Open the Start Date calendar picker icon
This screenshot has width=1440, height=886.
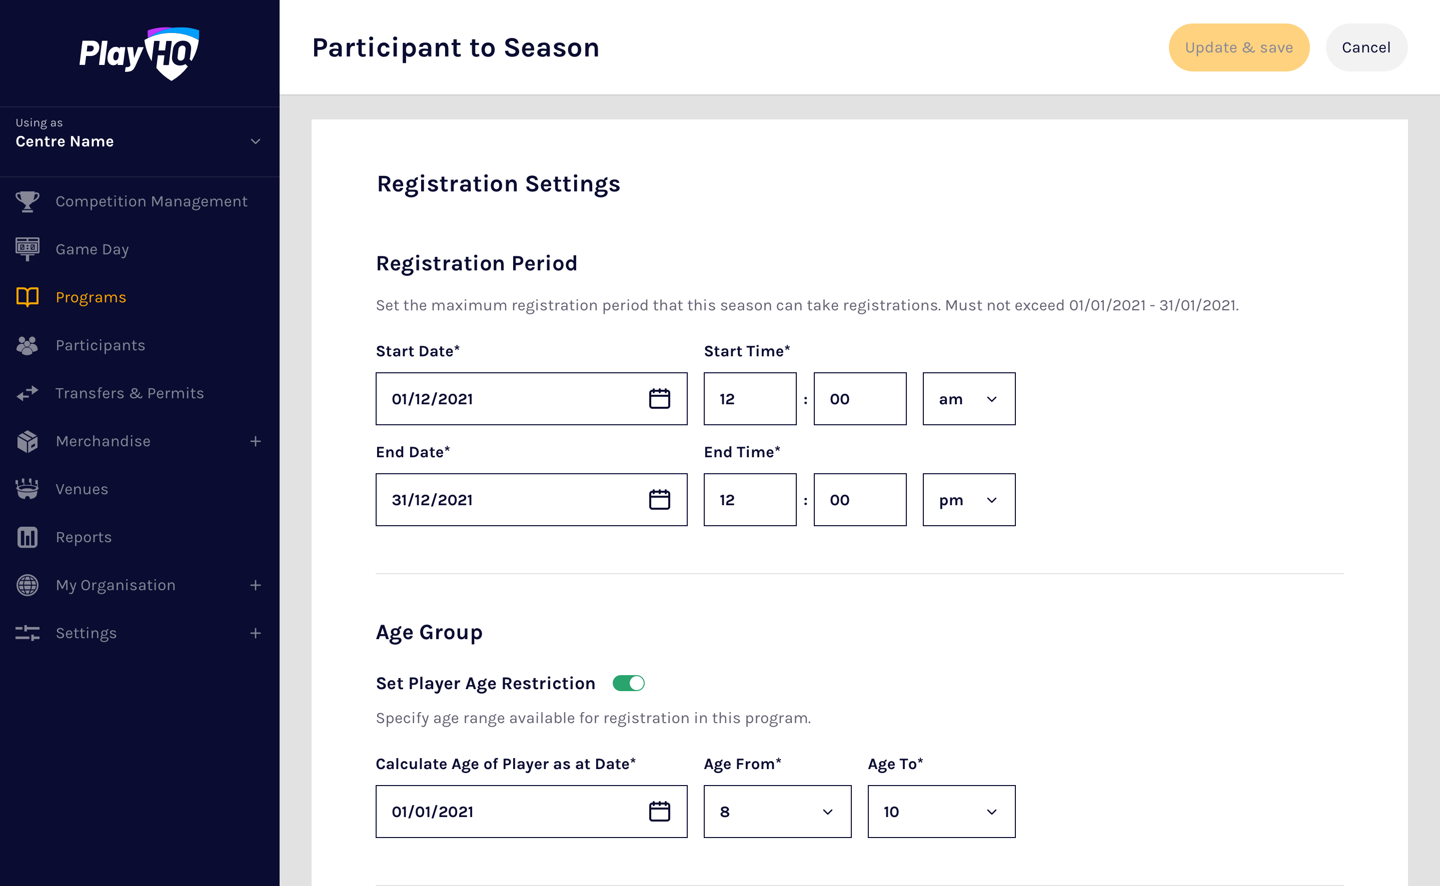pos(659,399)
